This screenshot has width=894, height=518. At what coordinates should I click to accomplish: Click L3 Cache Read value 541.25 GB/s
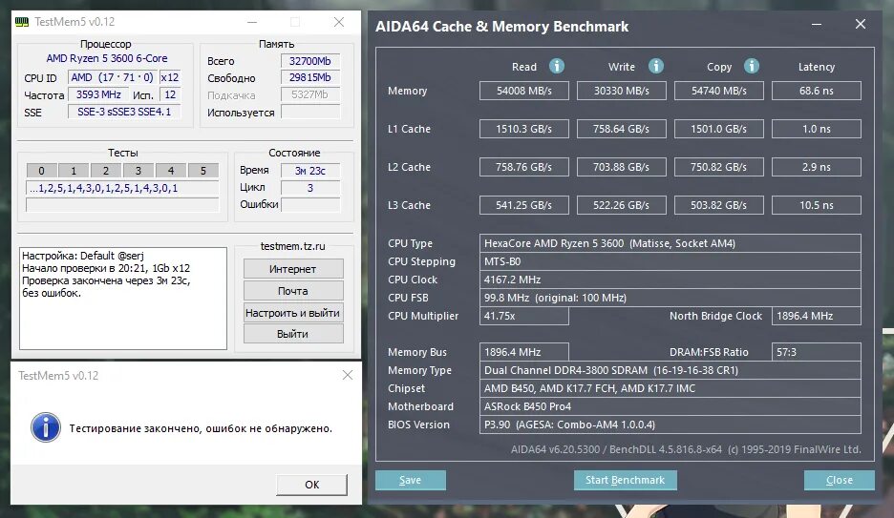[x=524, y=205]
